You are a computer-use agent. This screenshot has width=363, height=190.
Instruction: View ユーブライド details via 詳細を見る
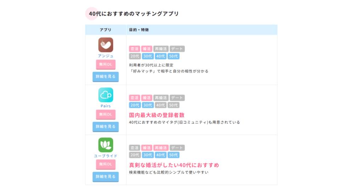[106, 177]
